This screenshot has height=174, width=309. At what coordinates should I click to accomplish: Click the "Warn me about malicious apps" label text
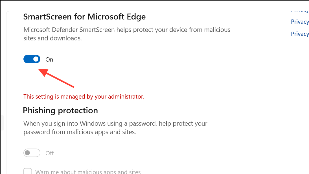(x=88, y=172)
